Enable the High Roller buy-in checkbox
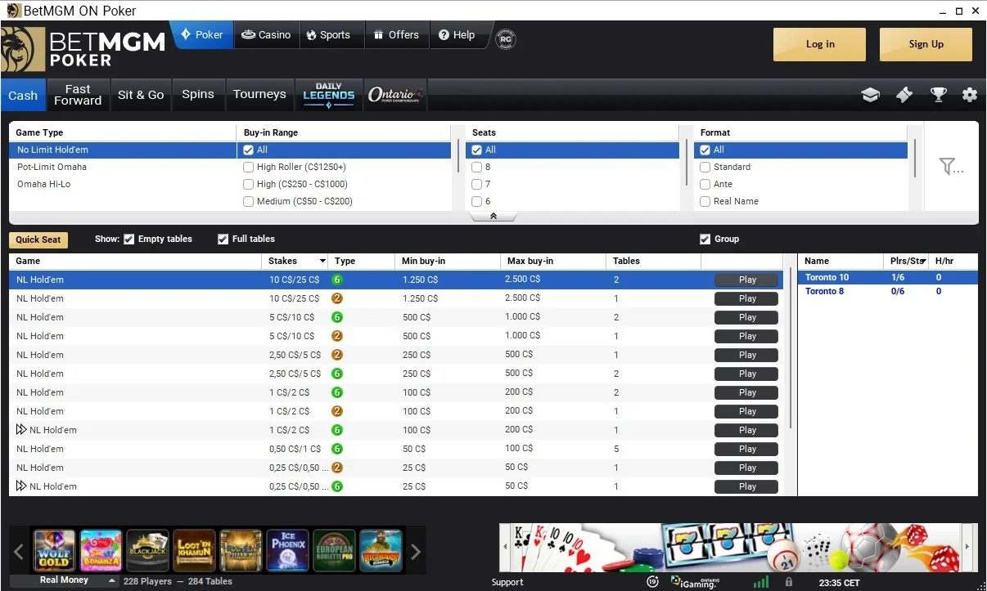 248,167
